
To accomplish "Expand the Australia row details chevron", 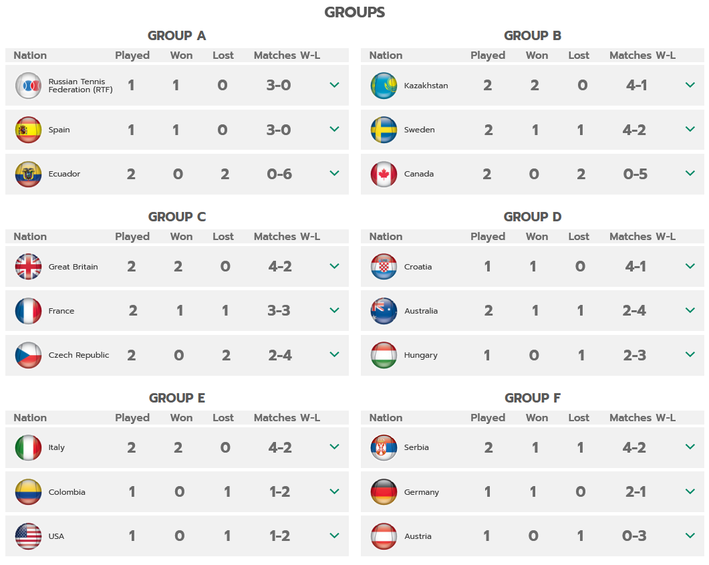I will [x=690, y=310].
